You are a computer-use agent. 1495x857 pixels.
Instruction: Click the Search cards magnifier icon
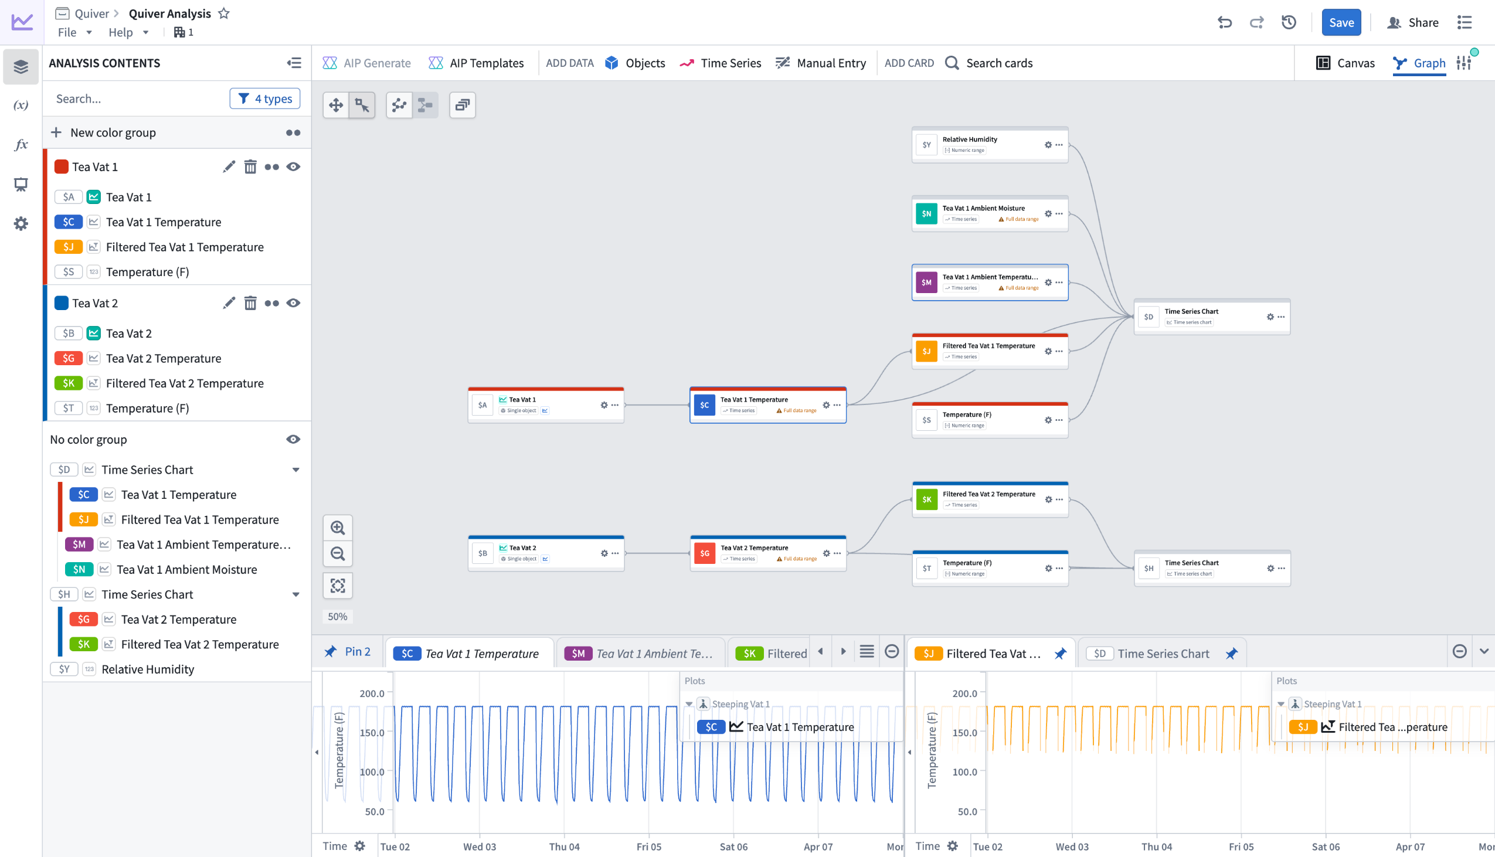coord(952,63)
